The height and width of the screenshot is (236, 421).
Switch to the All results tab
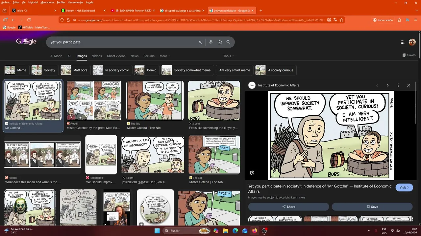pyautogui.click(x=69, y=56)
